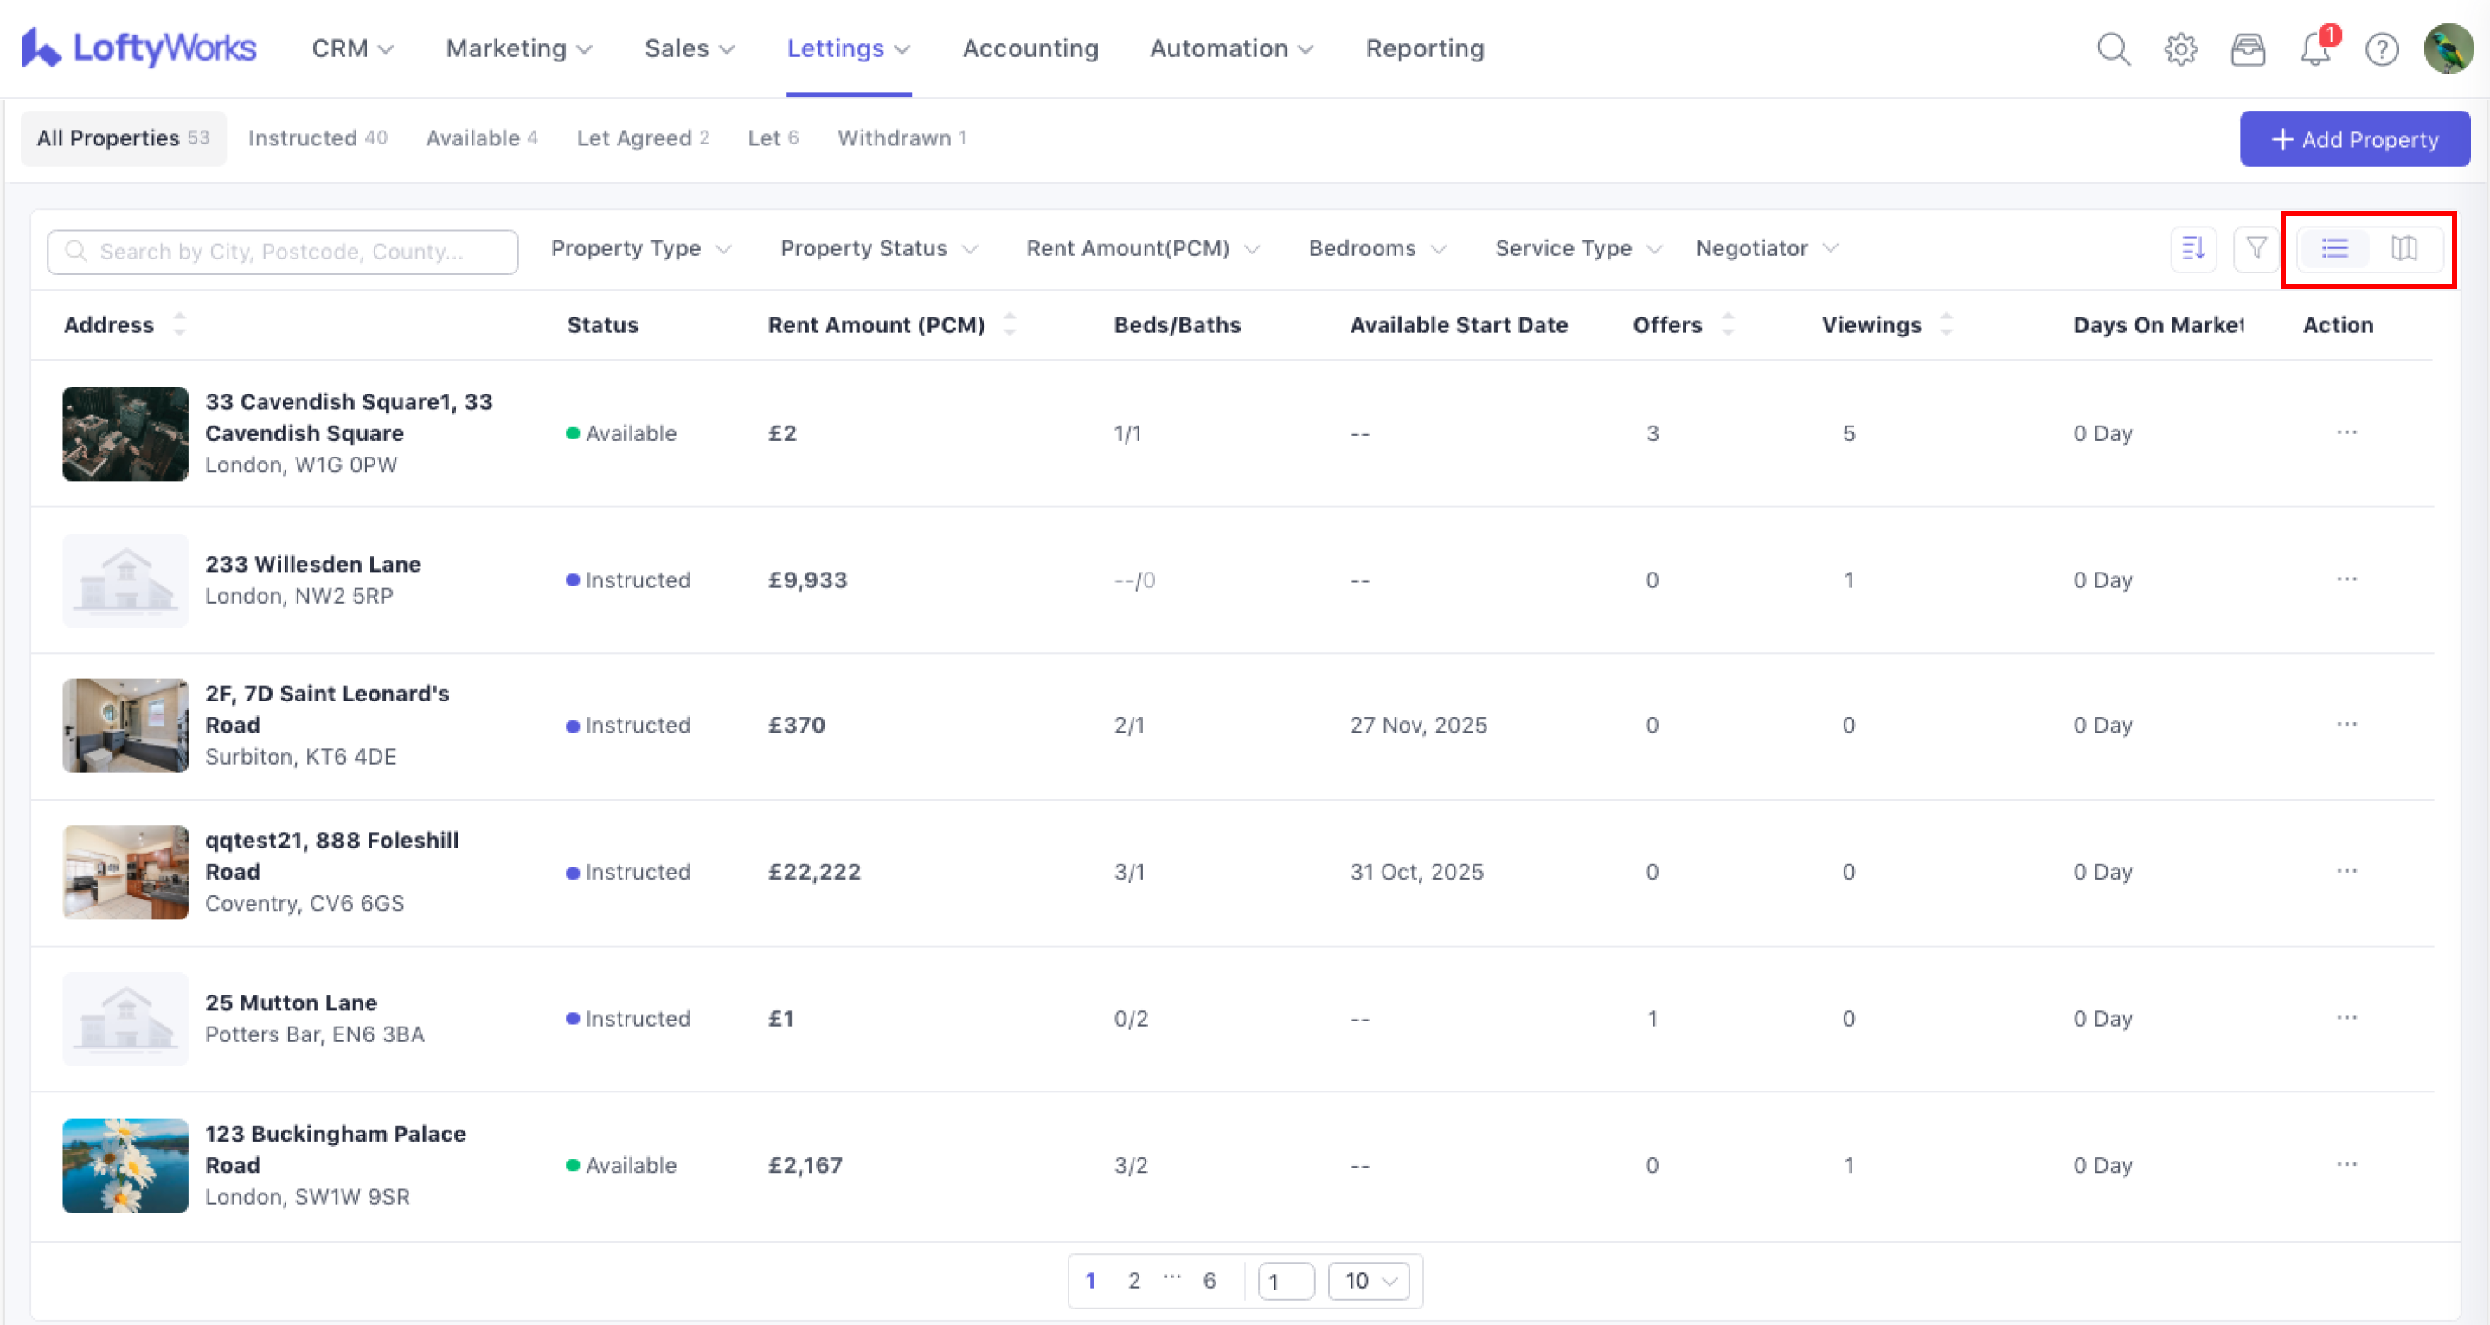Open 123 Buckingham Palace Road thumbnail
The height and width of the screenshot is (1325, 2490).
pos(125,1166)
